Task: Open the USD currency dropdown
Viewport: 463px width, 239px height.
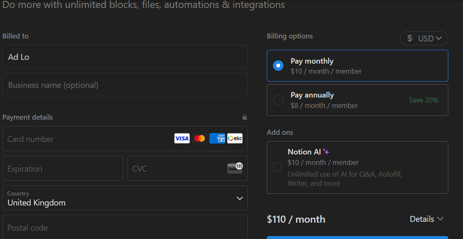Action: point(424,39)
